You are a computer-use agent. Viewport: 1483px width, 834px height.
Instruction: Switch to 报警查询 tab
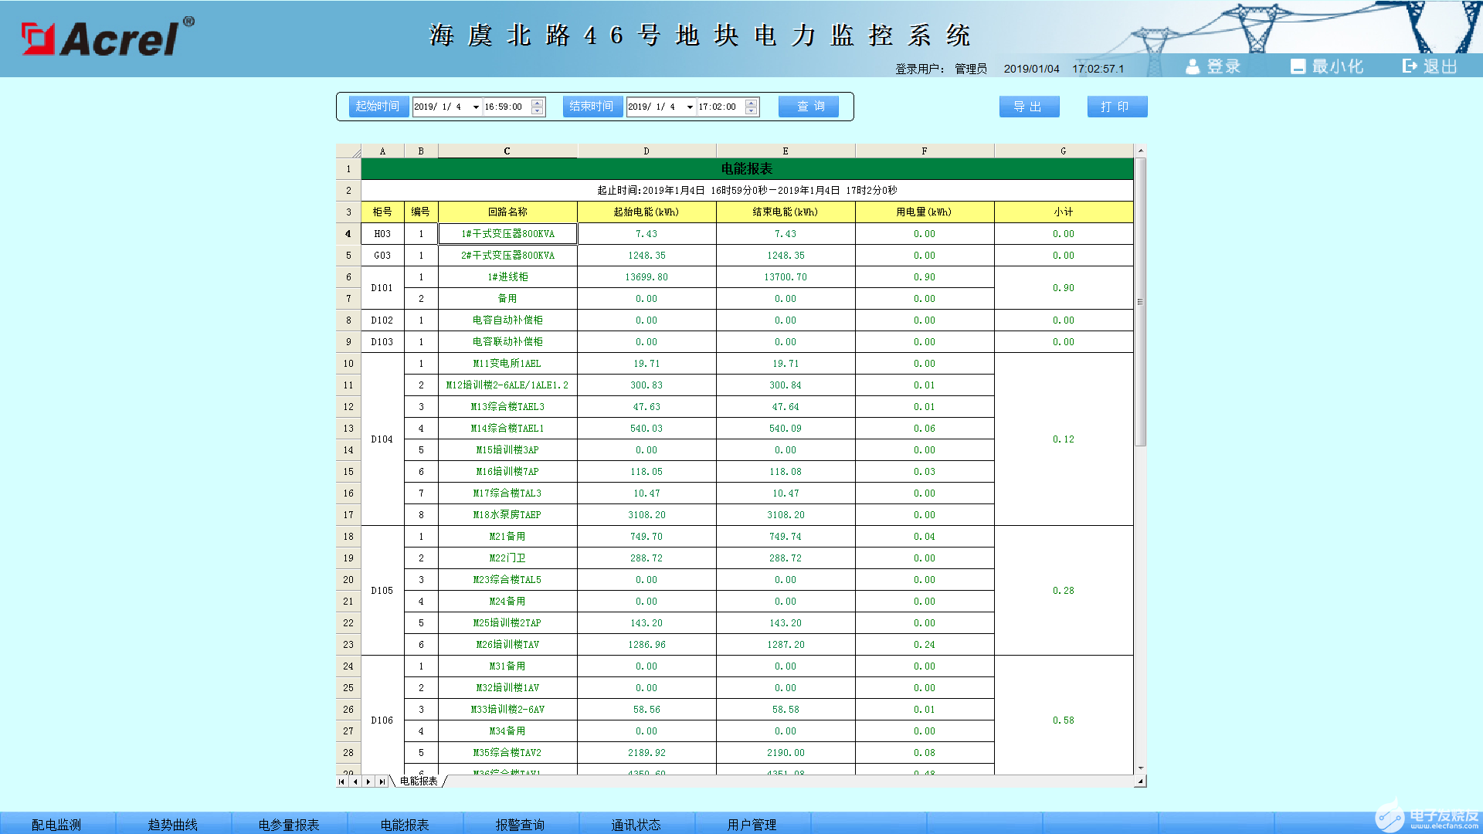tap(520, 824)
